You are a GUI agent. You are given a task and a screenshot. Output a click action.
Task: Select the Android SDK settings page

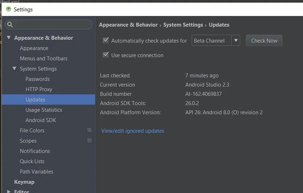tap(41, 120)
